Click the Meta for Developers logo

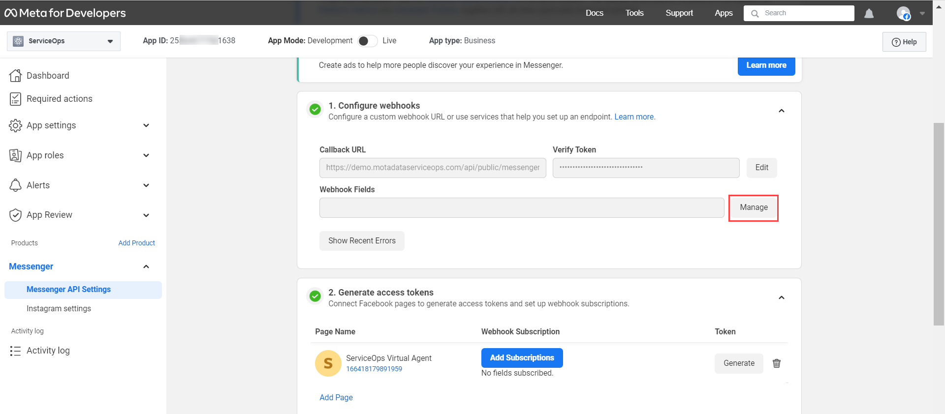pos(65,13)
